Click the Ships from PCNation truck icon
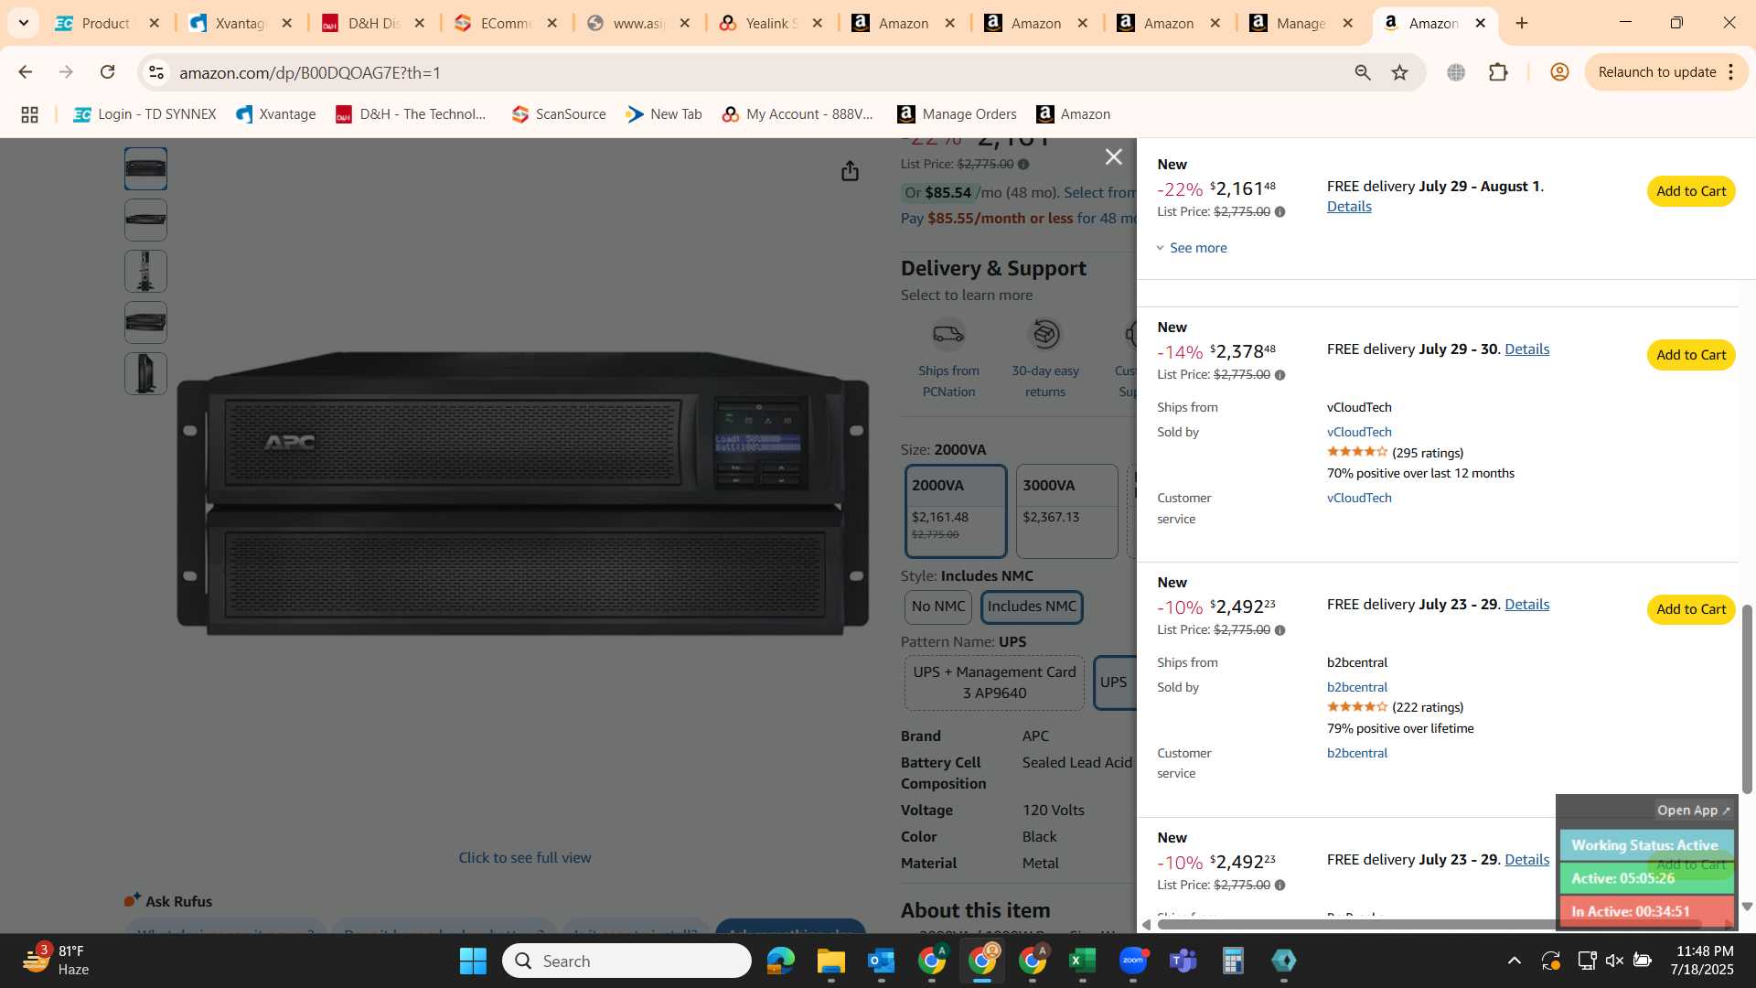The image size is (1756, 988). pos(948,334)
